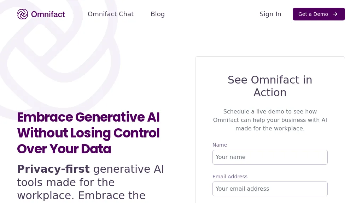Focus the Your name input field
The height and width of the screenshot is (203, 362).
point(270,157)
